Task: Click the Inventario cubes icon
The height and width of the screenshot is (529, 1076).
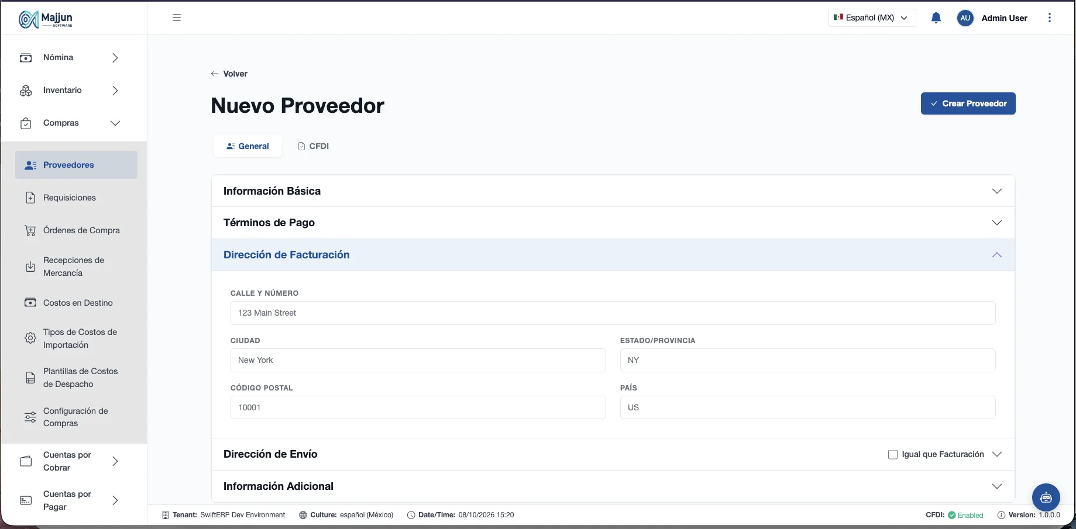Action: click(x=26, y=91)
